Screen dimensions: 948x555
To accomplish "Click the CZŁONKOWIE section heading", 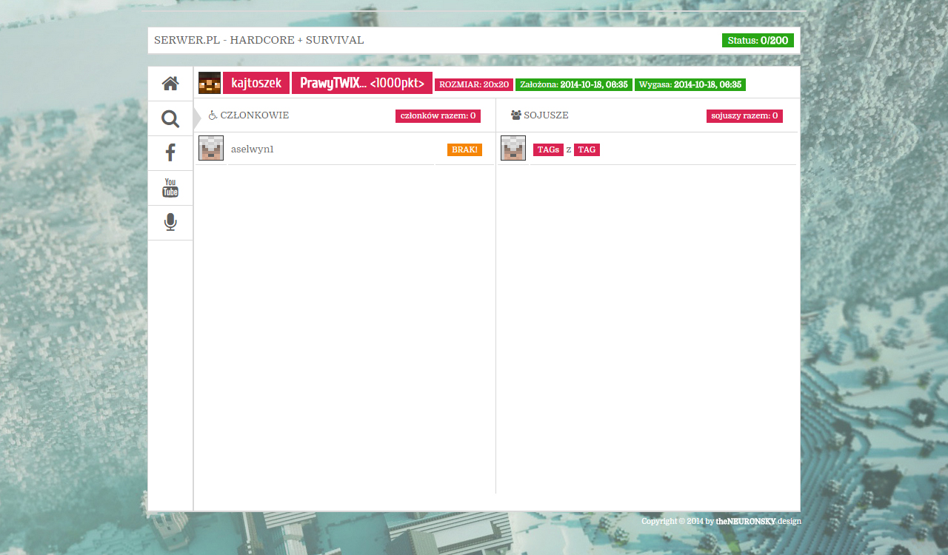I will pos(255,115).
